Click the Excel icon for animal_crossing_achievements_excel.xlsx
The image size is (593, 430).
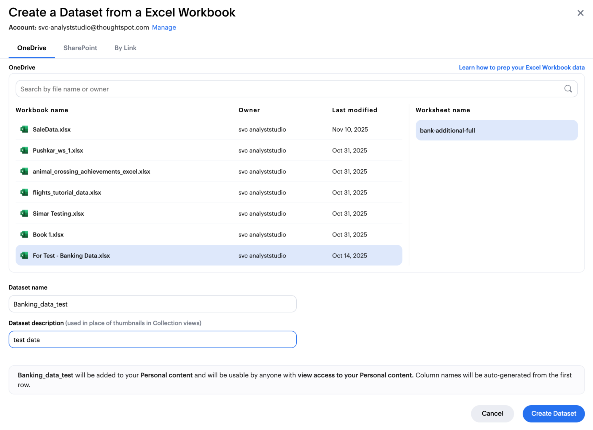[24, 171]
